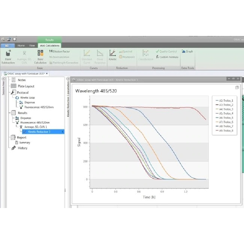Click the save icon in the title bar
The height and width of the screenshot is (244, 244).
pyautogui.click(x=14, y=39)
